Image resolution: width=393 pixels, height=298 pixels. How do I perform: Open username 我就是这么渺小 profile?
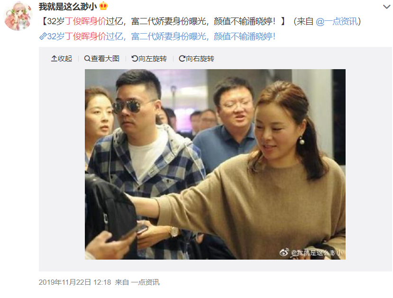68,6
